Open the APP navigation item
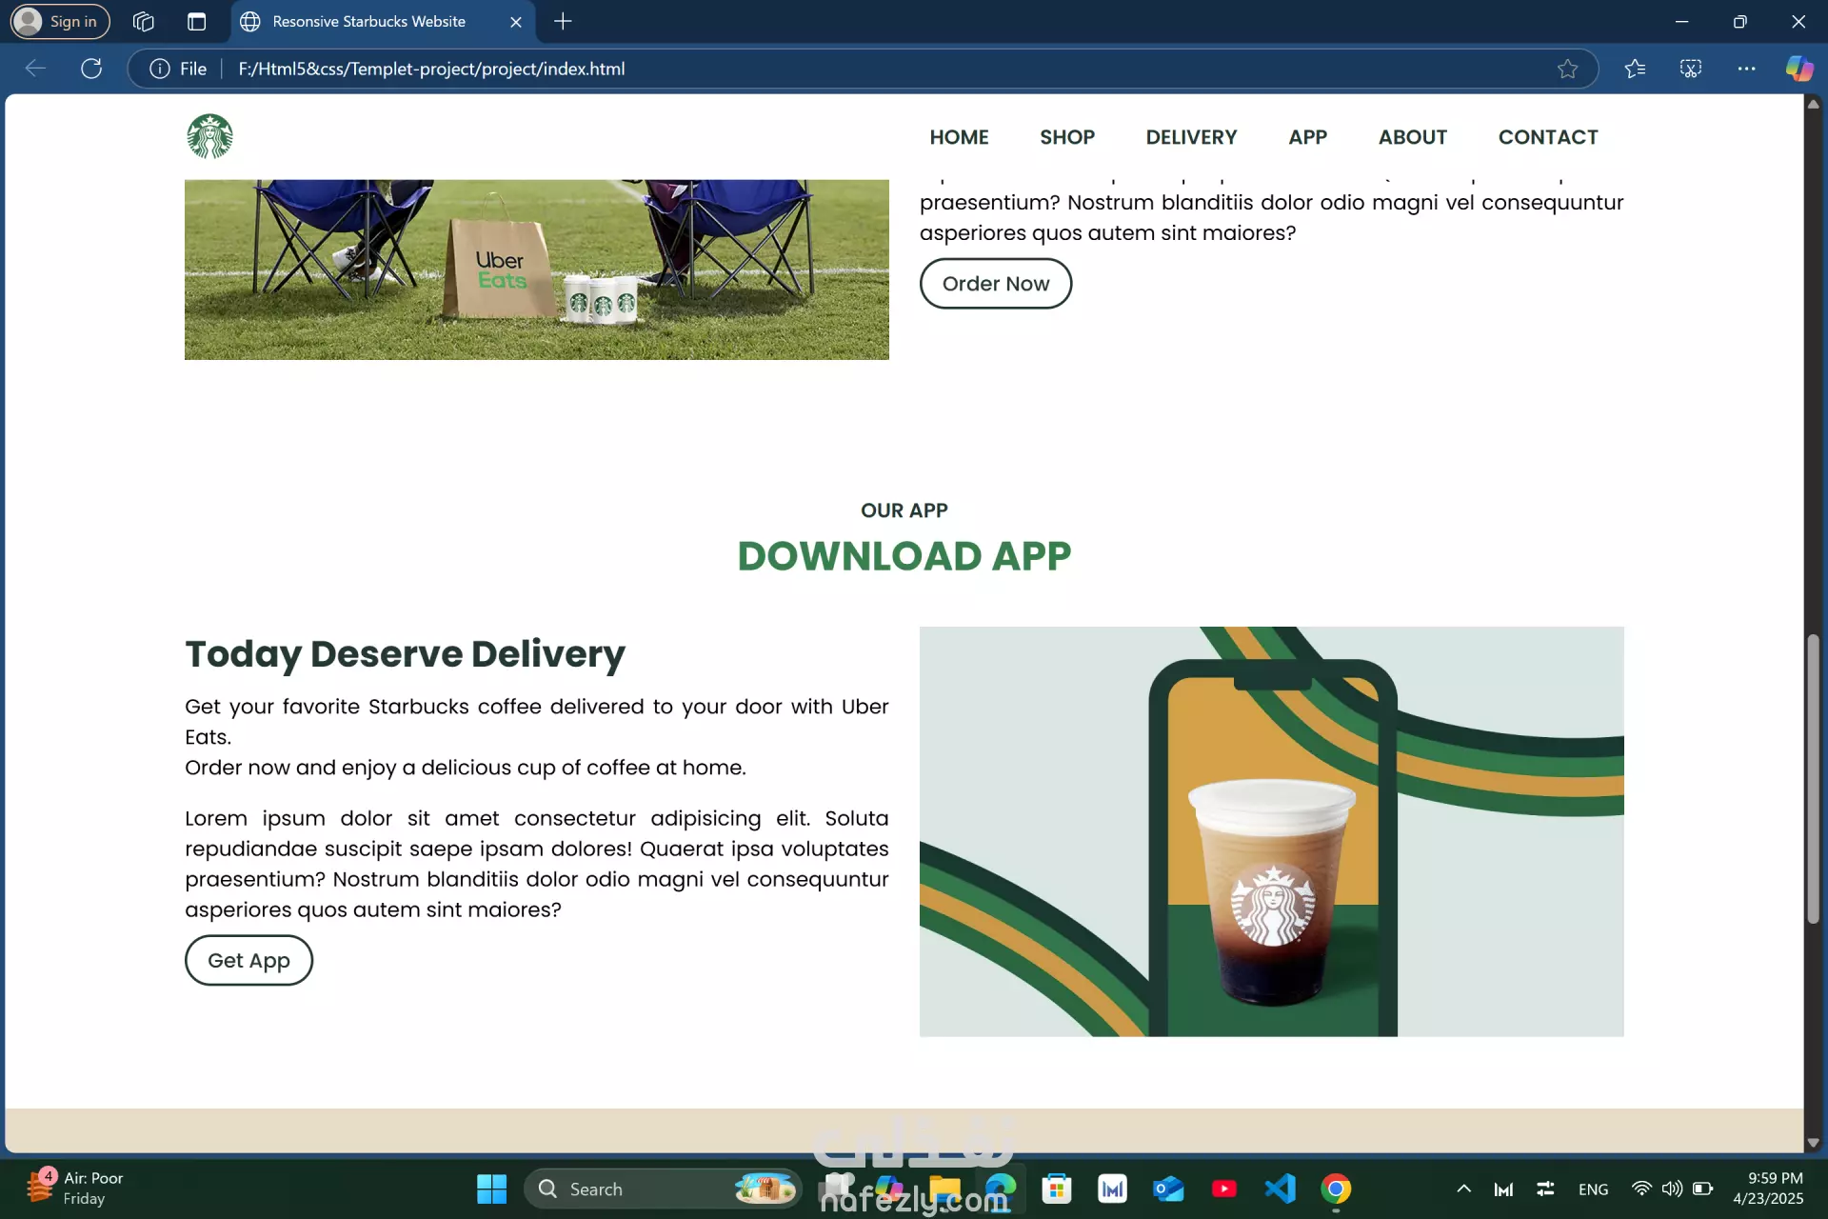 (x=1307, y=137)
